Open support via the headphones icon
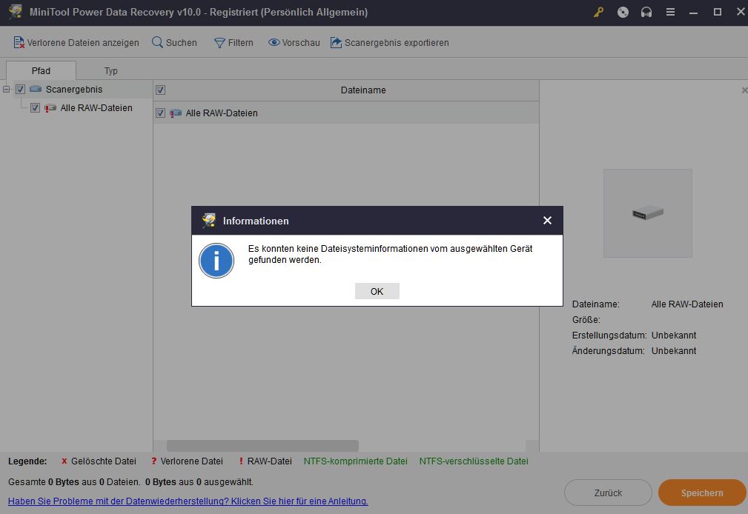Viewport: 748px width, 514px height. (x=646, y=12)
